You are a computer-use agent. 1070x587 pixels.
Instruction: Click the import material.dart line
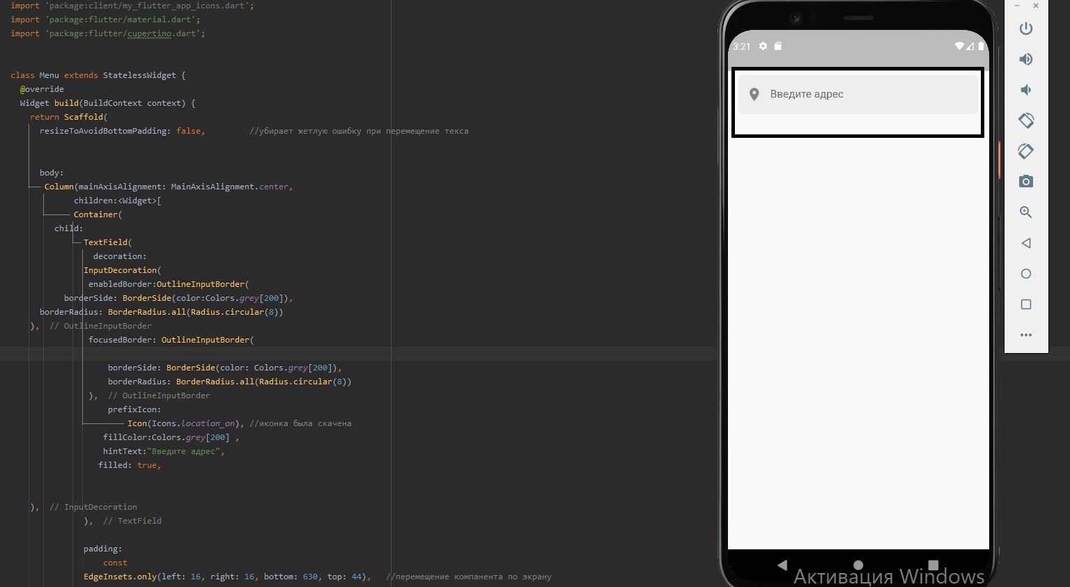[105, 19]
